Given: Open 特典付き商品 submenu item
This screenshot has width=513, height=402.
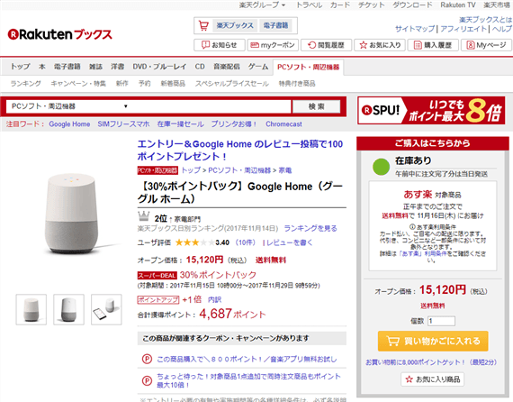Looking at the screenshot, I should point(297,84).
